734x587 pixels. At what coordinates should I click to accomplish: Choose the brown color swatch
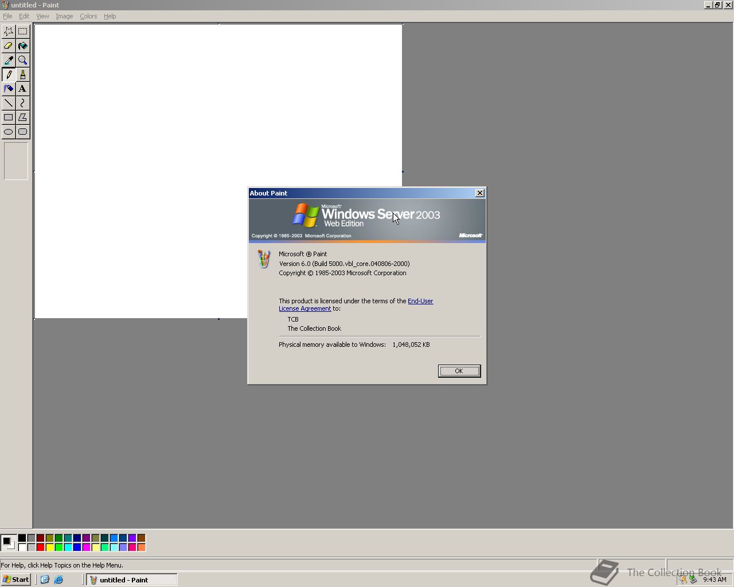[141, 538]
